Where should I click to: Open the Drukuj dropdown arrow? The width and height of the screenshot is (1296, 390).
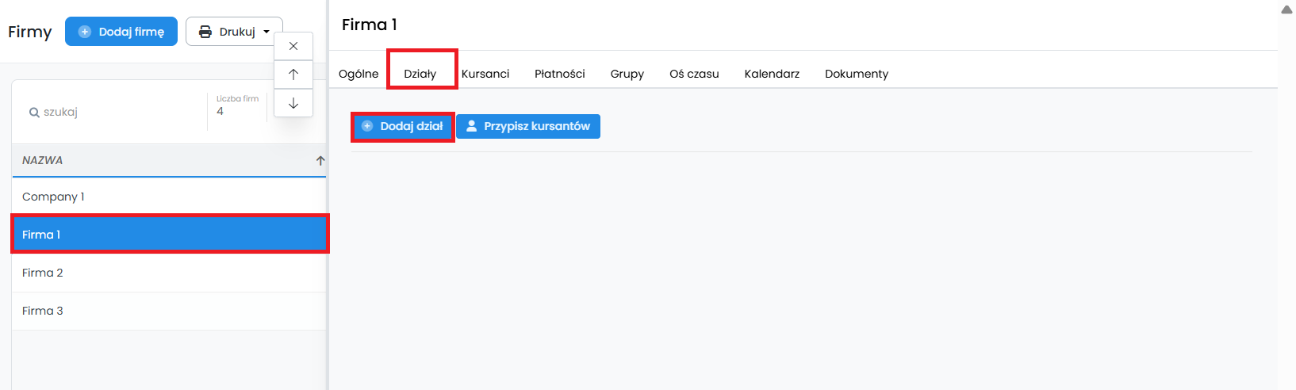[266, 32]
